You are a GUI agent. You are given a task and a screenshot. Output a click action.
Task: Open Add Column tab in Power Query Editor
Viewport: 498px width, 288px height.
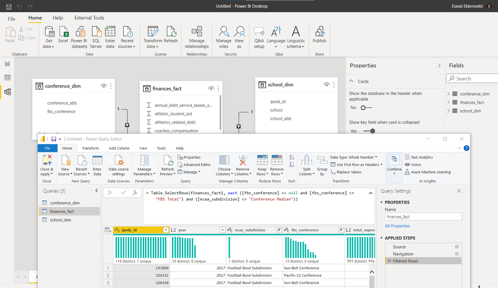pyautogui.click(x=119, y=148)
